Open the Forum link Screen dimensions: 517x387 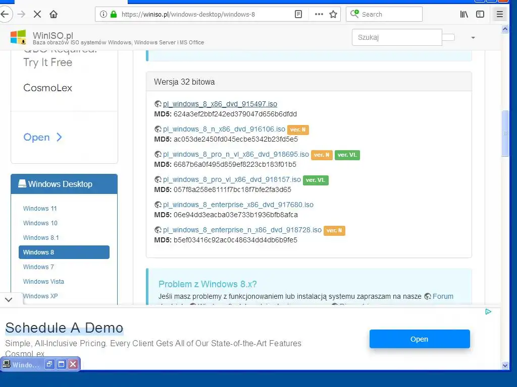coord(443,296)
